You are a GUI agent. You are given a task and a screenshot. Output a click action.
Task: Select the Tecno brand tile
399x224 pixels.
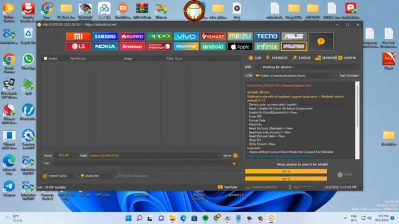click(267, 36)
